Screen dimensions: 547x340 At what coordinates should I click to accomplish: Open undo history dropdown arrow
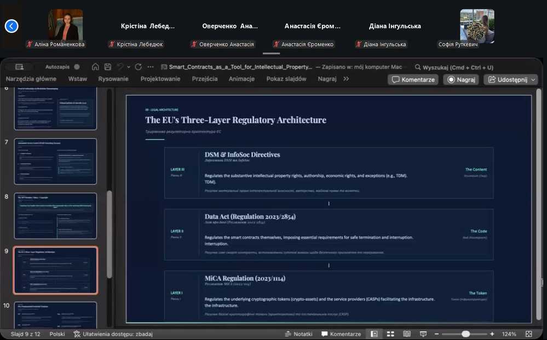coord(128,67)
